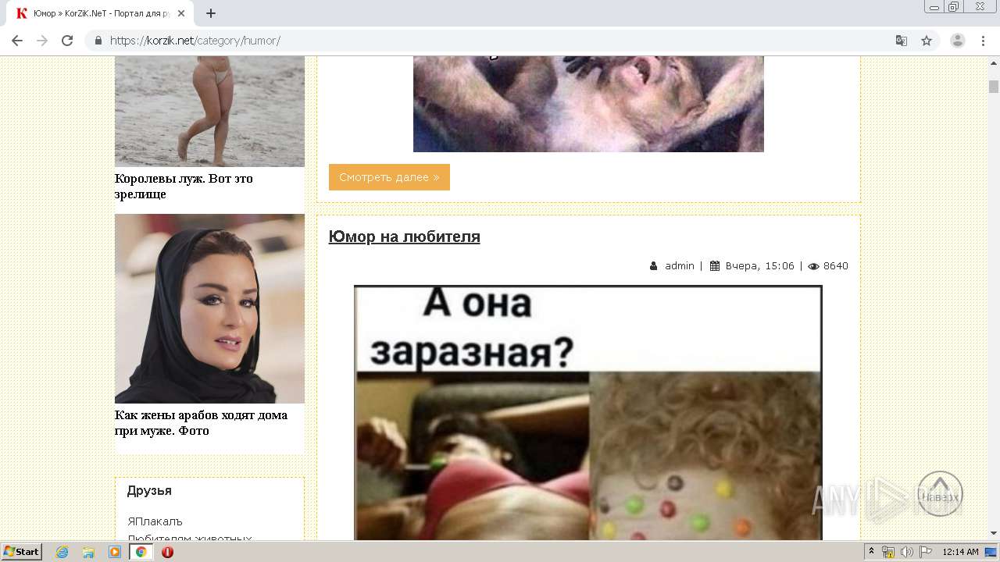Open the hijab woman thumbnail
The image size is (1000, 562).
click(209, 308)
